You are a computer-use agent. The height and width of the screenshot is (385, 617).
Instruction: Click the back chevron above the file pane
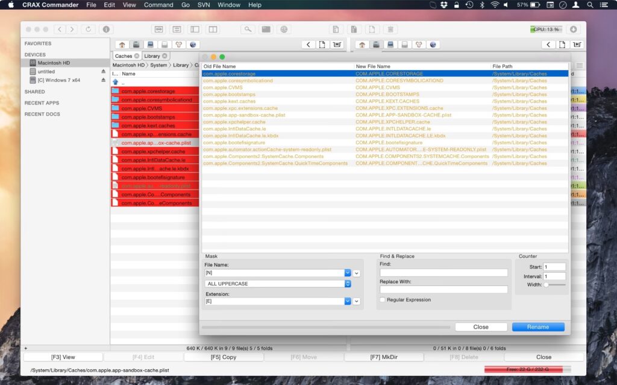(308, 44)
